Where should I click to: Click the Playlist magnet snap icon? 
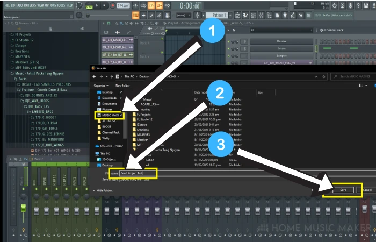109,23
